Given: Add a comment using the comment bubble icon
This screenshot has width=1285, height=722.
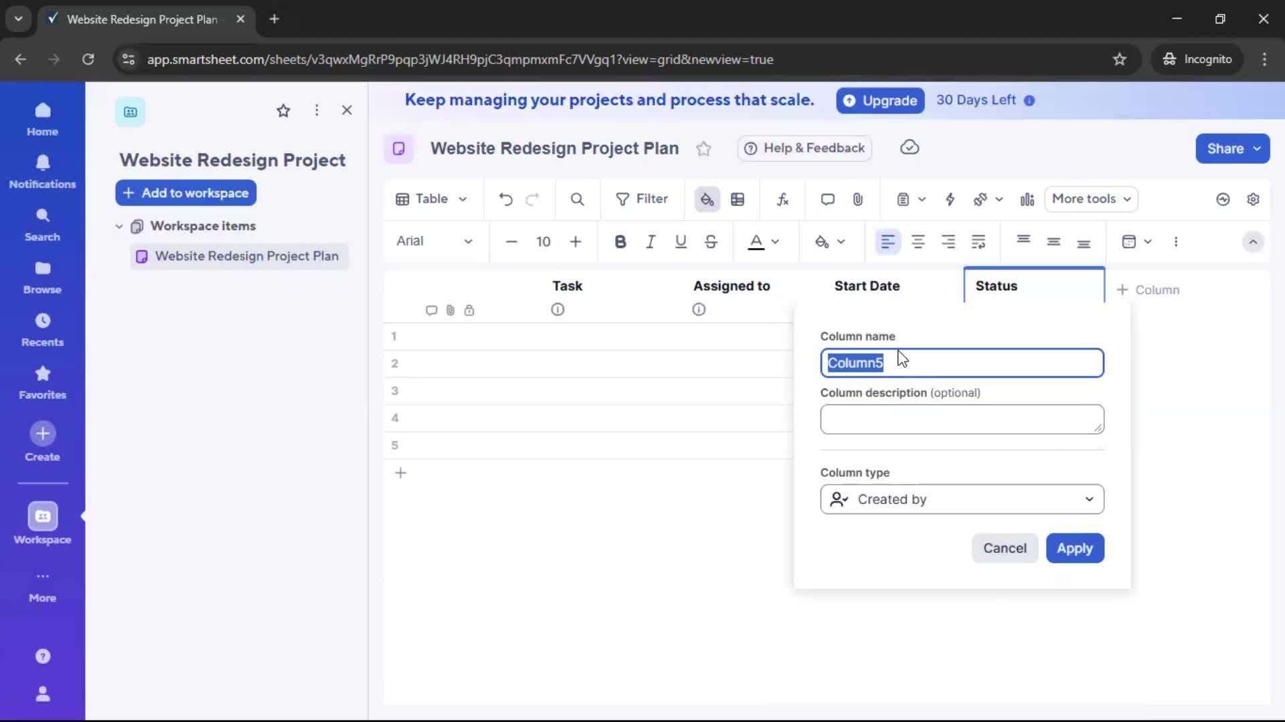Looking at the screenshot, I should tap(827, 199).
